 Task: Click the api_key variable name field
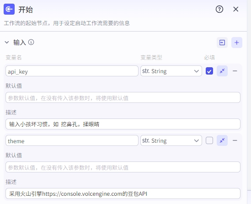coord(72,71)
